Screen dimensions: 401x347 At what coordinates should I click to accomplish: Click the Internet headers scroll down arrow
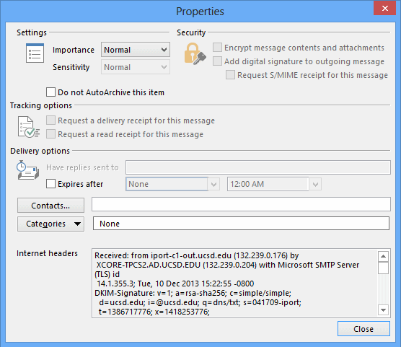click(383, 310)
